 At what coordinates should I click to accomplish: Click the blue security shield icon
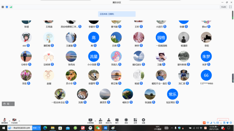pyautogui.click(x=7, y=7)
